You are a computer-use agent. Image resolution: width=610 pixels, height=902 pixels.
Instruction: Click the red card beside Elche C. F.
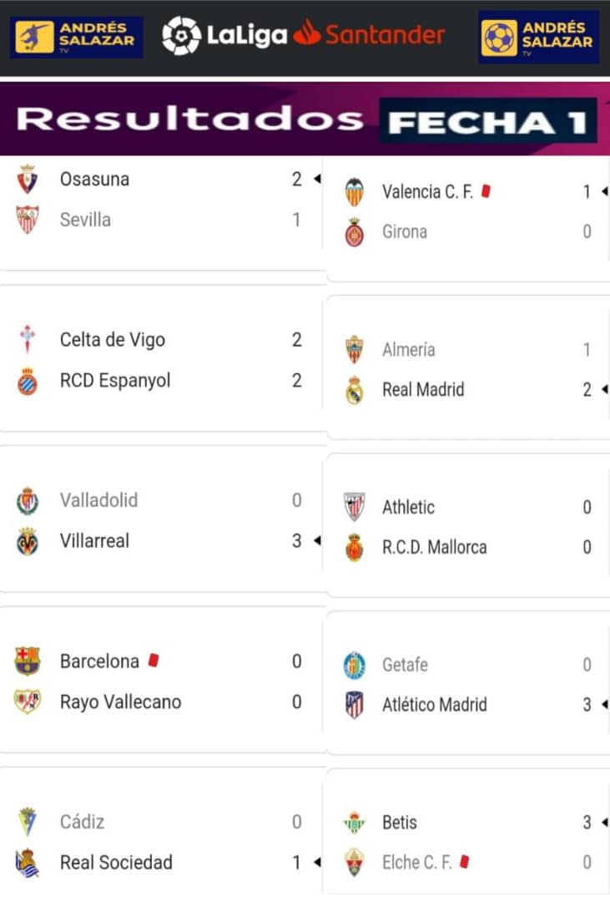pyautogui.click(x=465, y=861)
